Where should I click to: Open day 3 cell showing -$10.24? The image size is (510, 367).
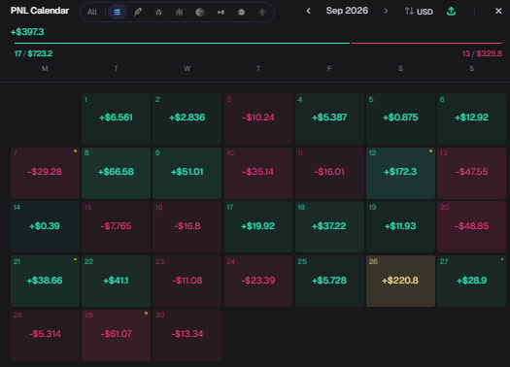click(x=258, y=119)
